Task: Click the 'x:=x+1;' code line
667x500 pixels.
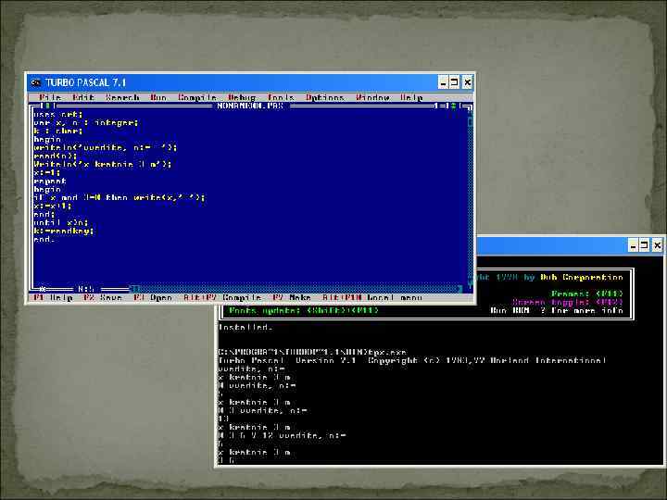Action: (53, 206)
